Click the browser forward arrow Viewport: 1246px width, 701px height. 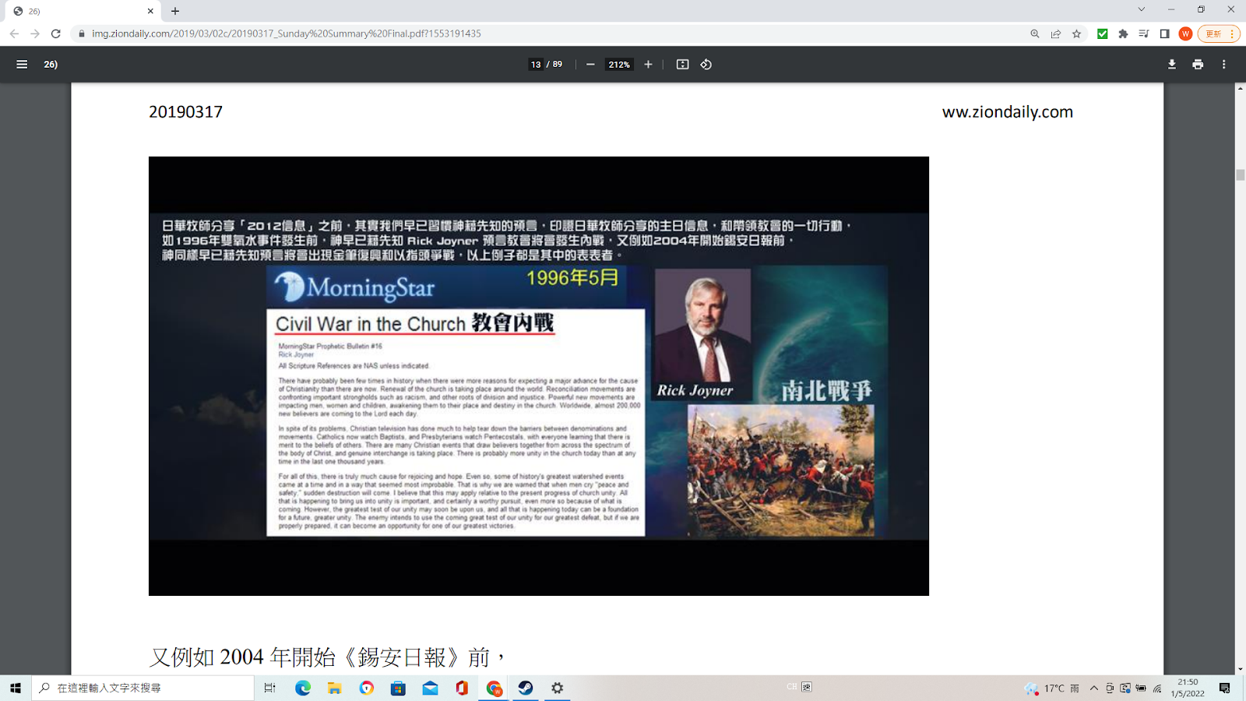pos(35,33)
